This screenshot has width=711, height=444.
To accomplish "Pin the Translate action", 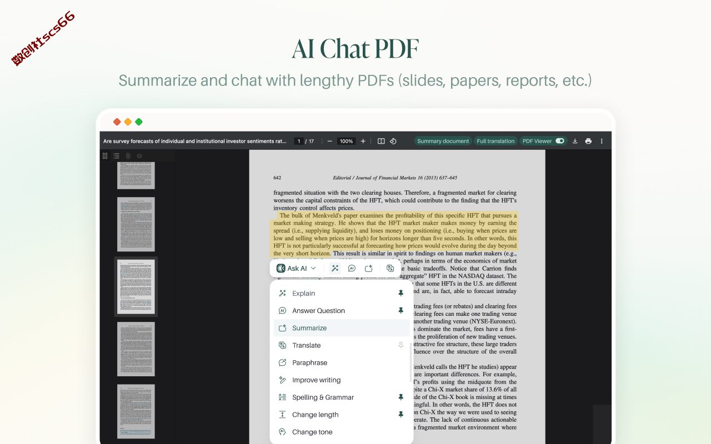I will 400,345.
